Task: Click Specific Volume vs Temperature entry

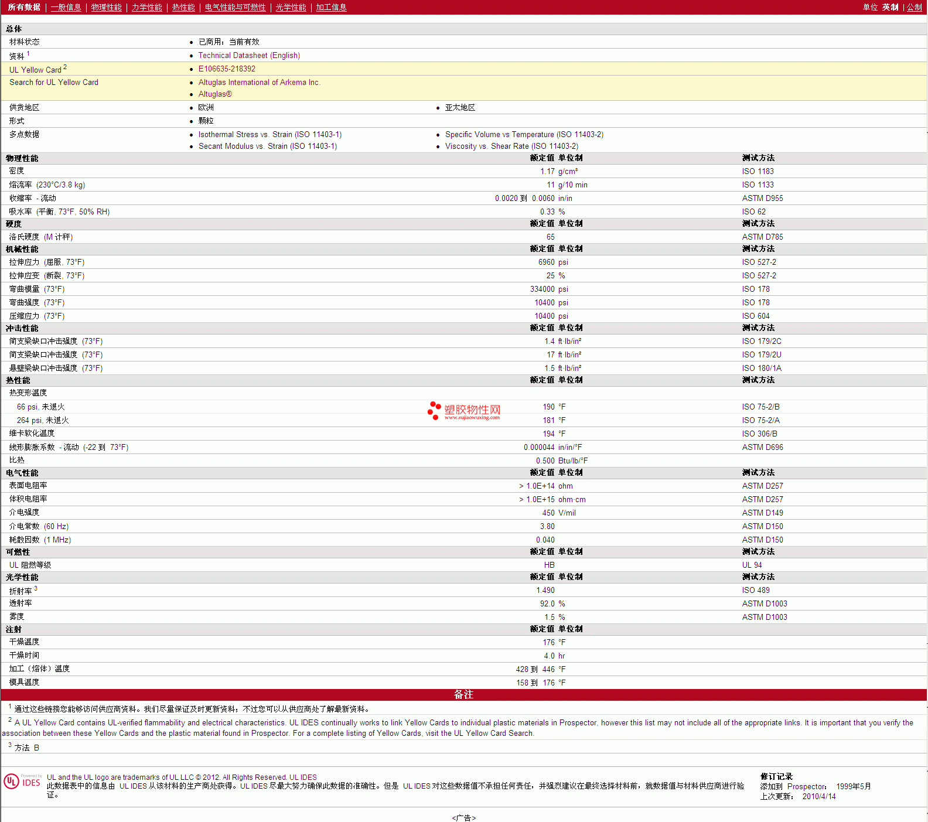Action: [524, 134]
